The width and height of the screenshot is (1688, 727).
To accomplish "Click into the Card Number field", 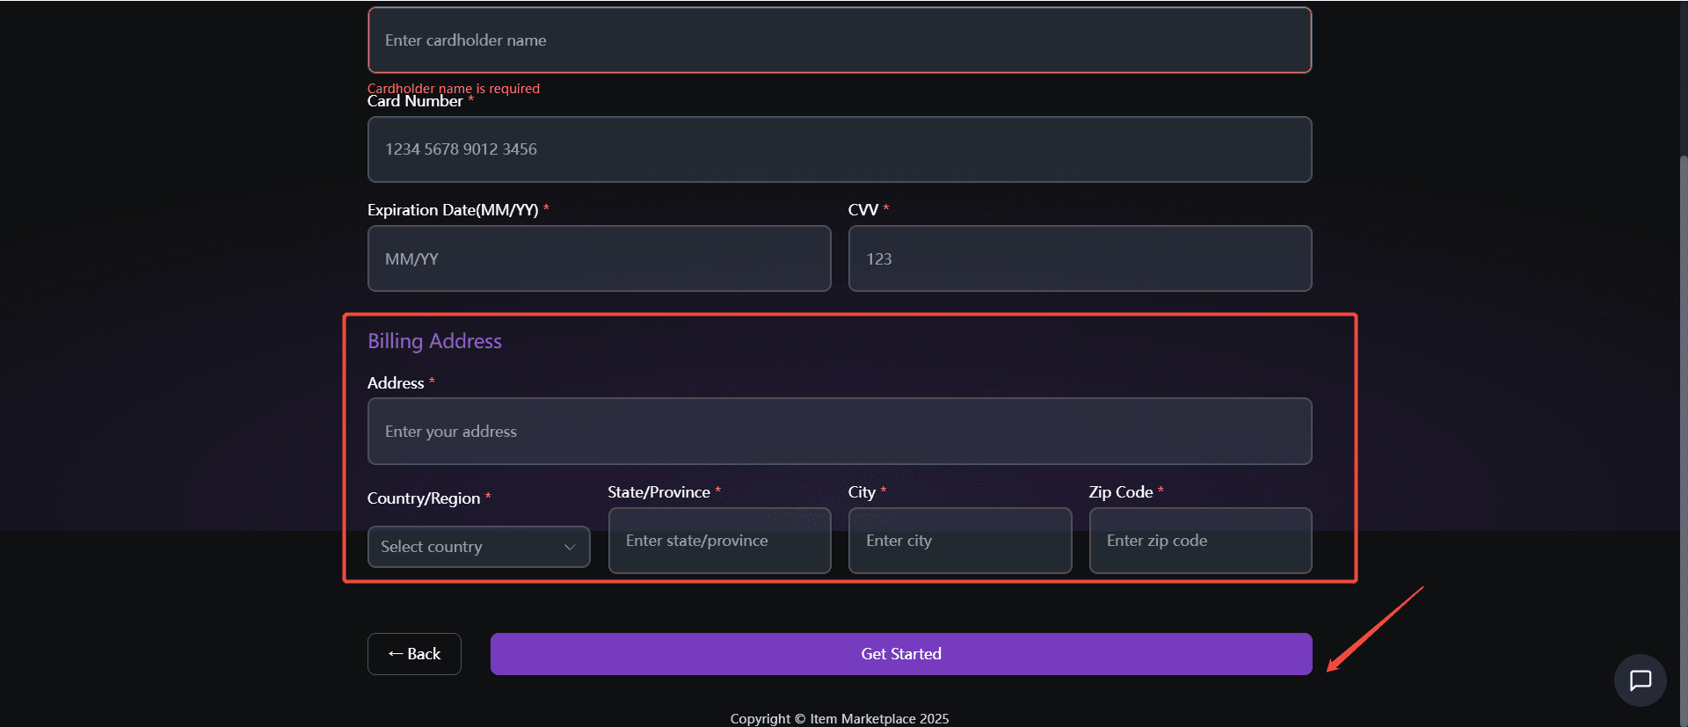I will click(839, 149).
